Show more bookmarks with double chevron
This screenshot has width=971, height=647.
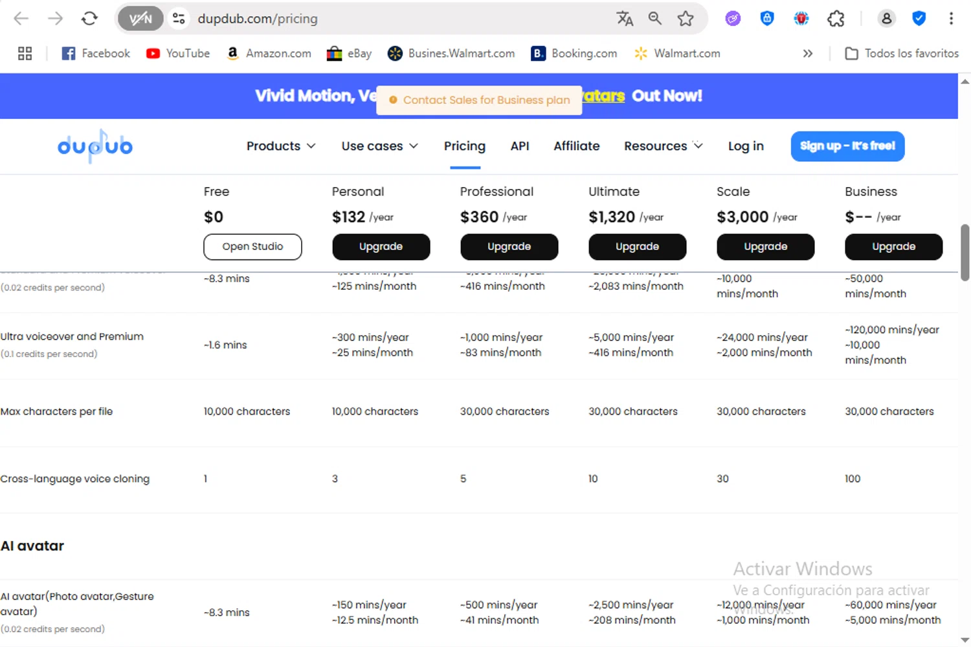tap(808, 54)
